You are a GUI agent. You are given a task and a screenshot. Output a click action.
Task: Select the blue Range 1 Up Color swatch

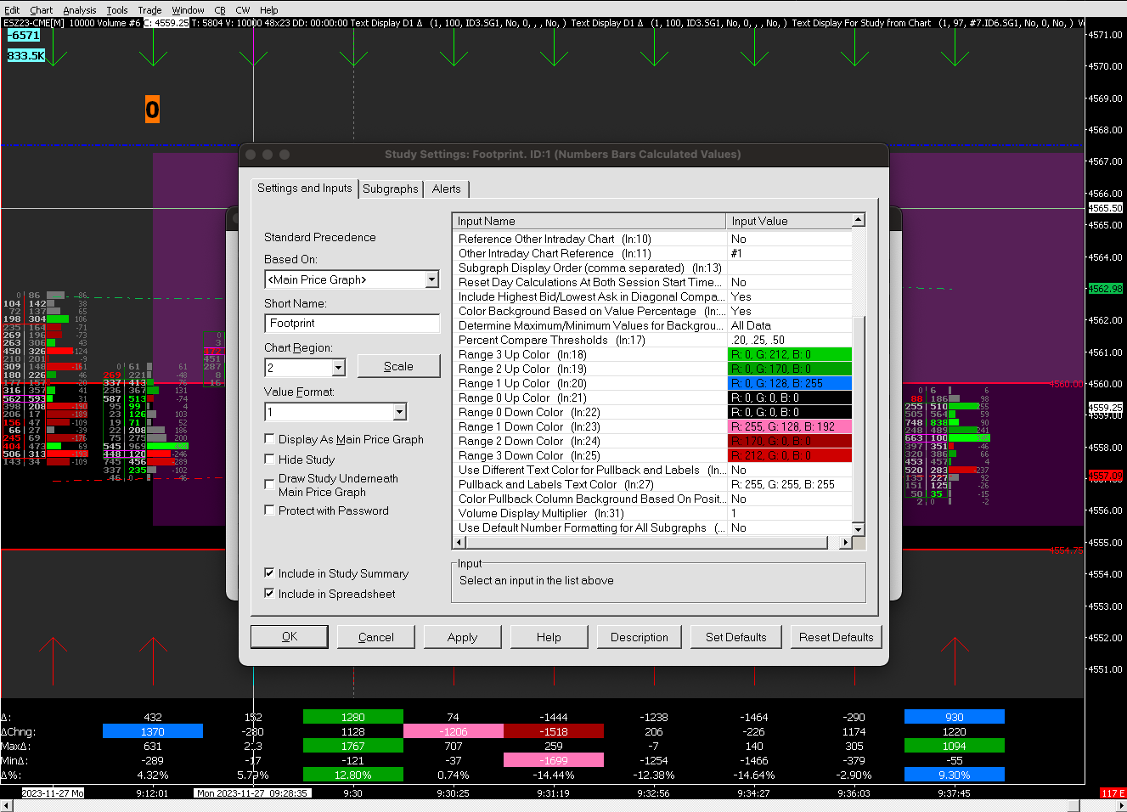pyautogui.click(x=790, y=383)
